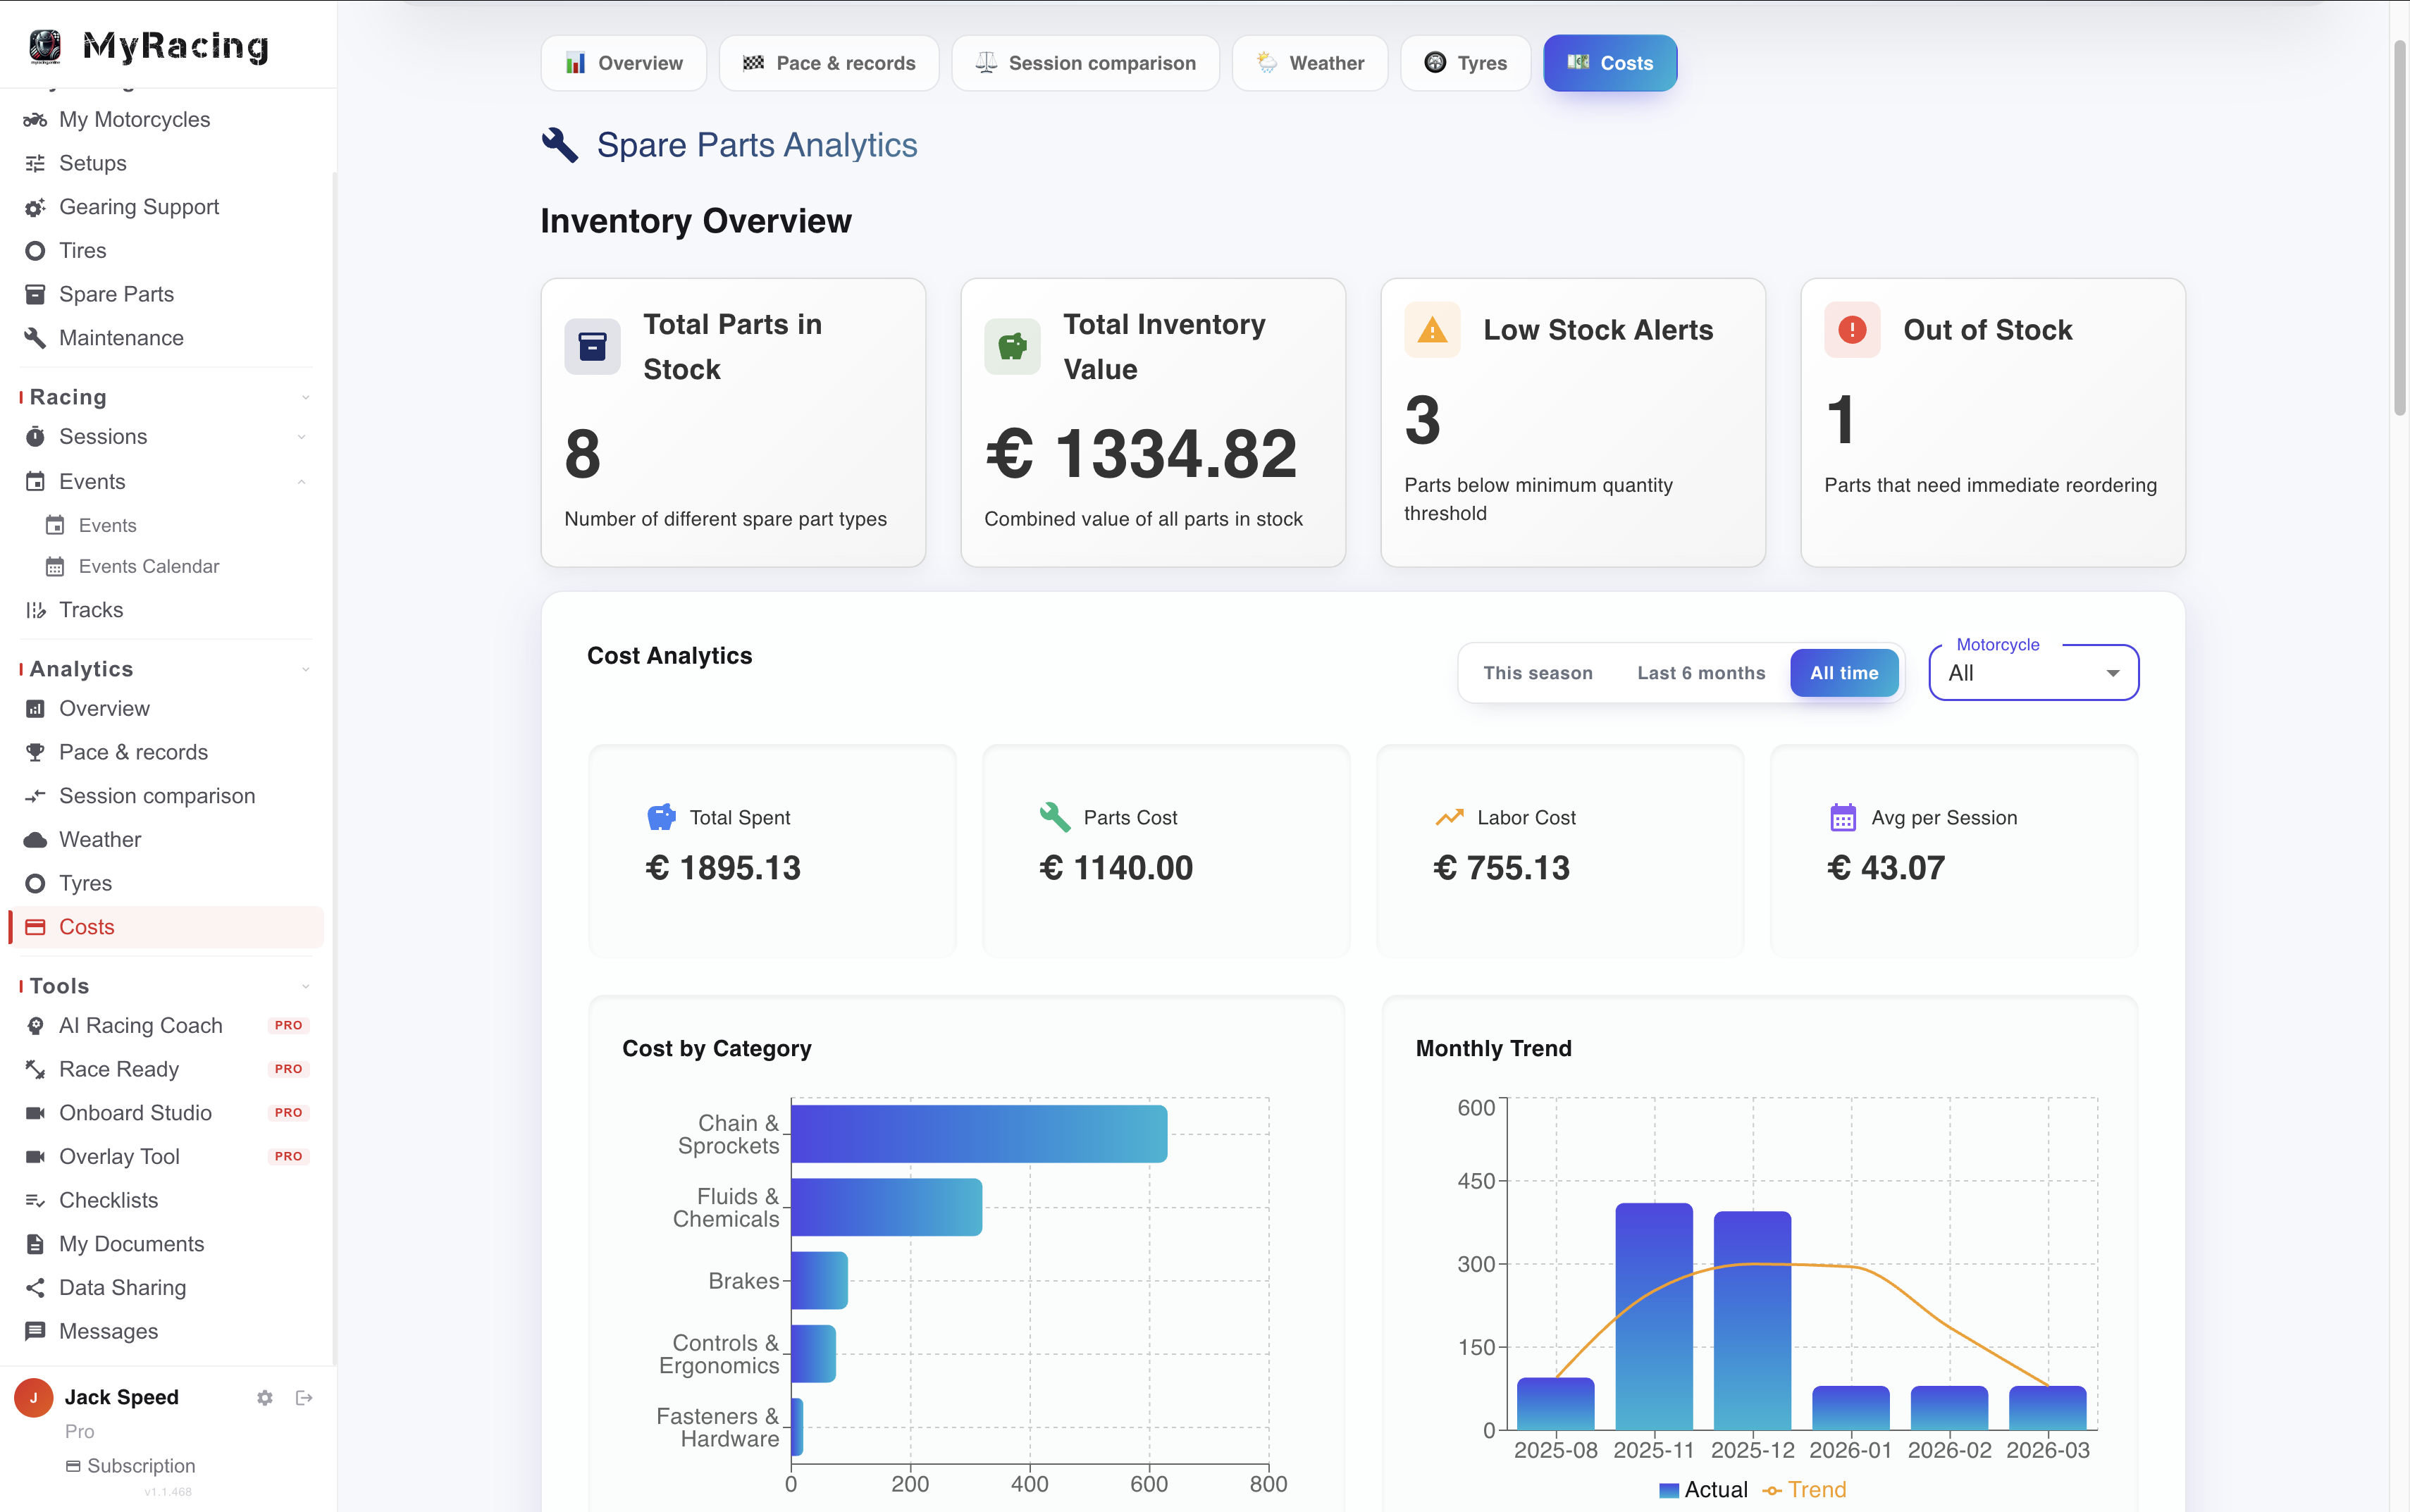Screen dimensions: 2410x1512
Task: Click the Brakes category bar
Action: (820, 1281)
